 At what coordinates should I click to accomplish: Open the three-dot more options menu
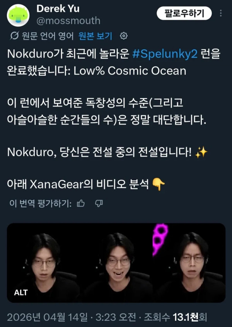(x=221, y=14)
